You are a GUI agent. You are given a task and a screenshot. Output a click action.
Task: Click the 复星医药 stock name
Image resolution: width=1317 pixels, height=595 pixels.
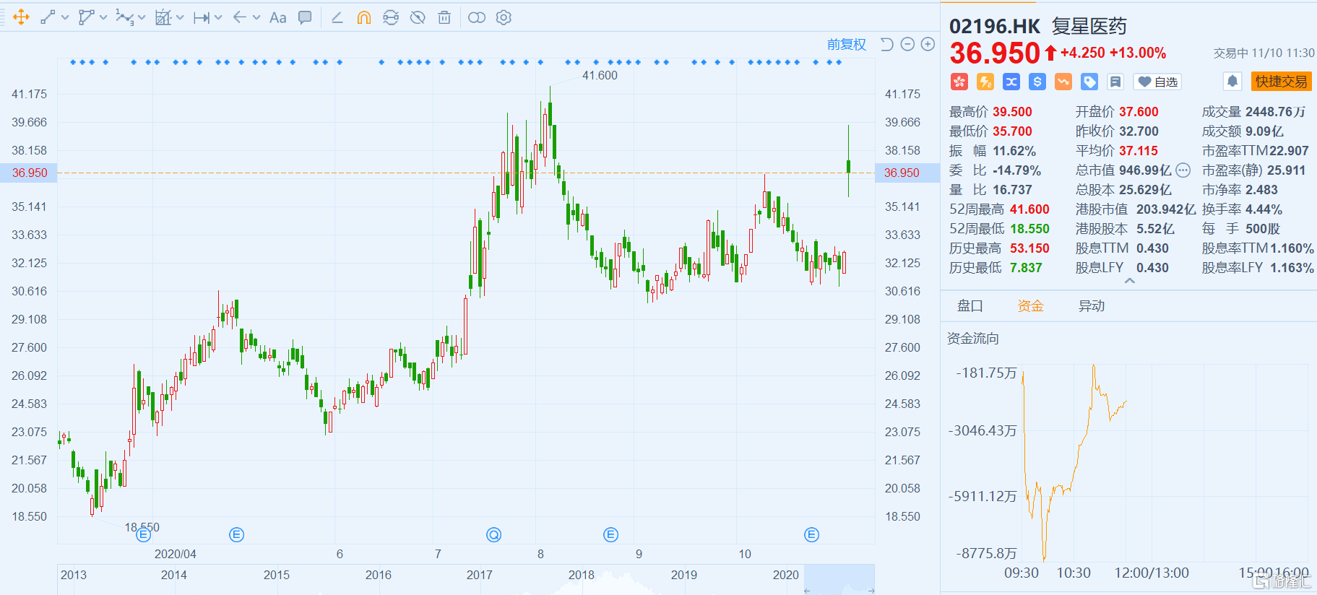(1089, 27)
